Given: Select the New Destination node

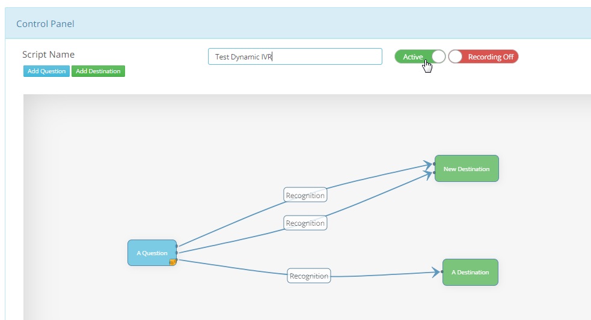Looking at the screenshot, I should click(x=467, y=169).
